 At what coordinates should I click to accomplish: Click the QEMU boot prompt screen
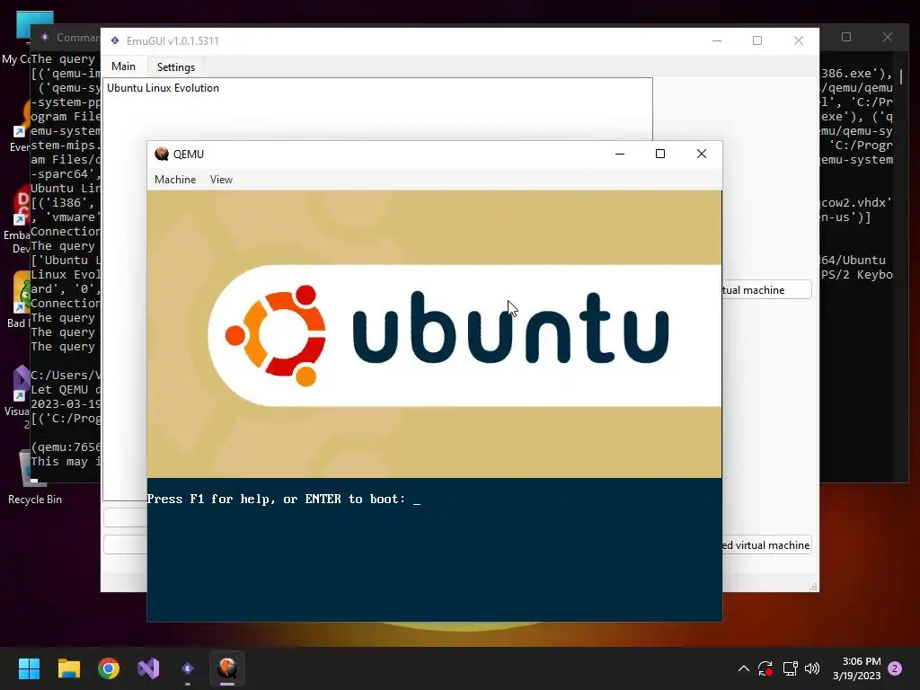[x=434, y=405]
